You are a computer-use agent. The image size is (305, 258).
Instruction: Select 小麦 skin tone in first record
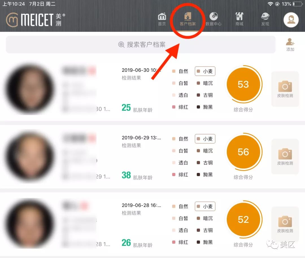[205, 71]
